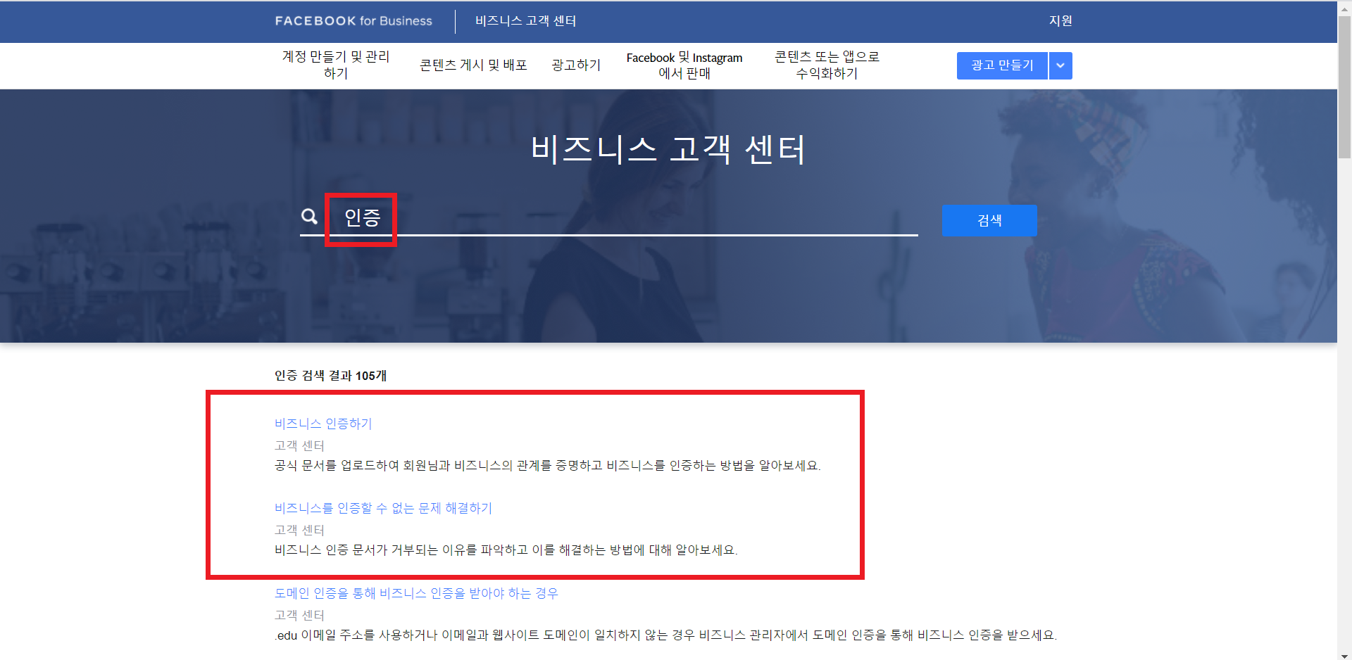
Task: Click the 지원 link in header
Action: point(1060,21)
